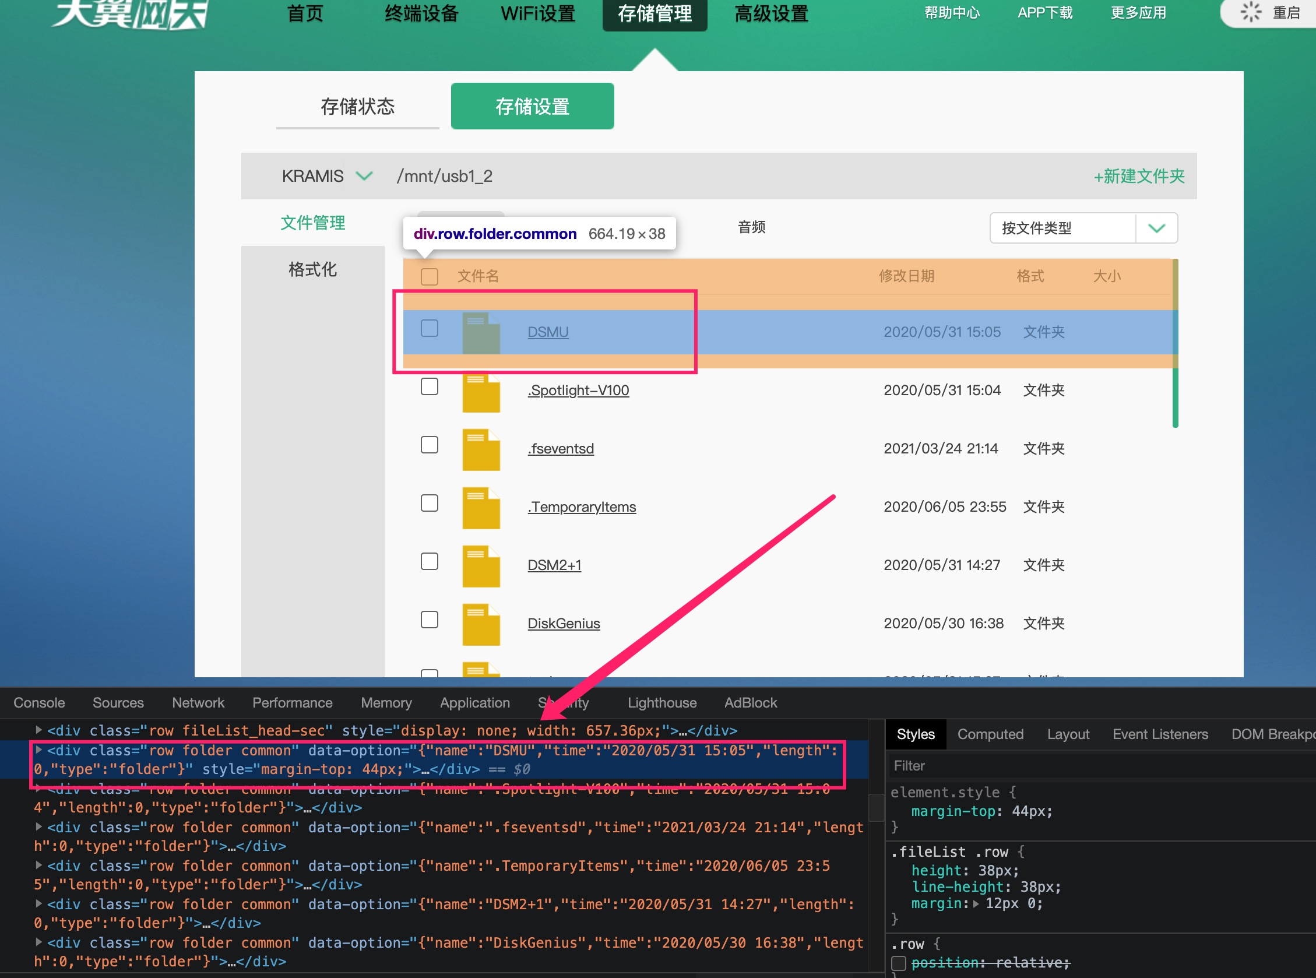Click the 重启 restart spinner icon
1316x978 pixels.
pos(1251,12)
